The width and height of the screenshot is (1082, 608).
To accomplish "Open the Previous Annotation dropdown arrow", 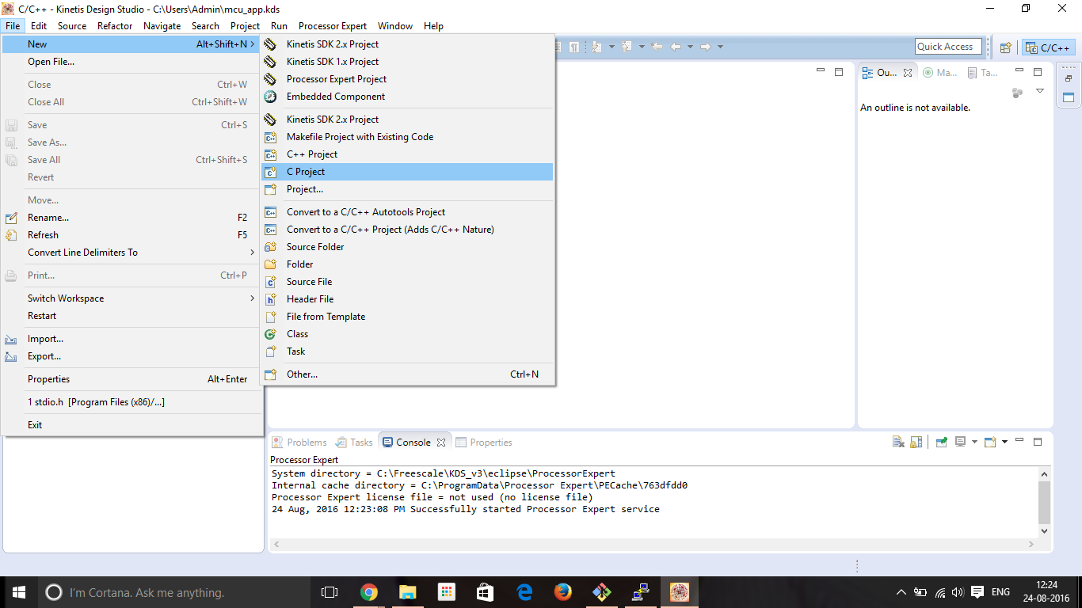I will coord(642,47).
